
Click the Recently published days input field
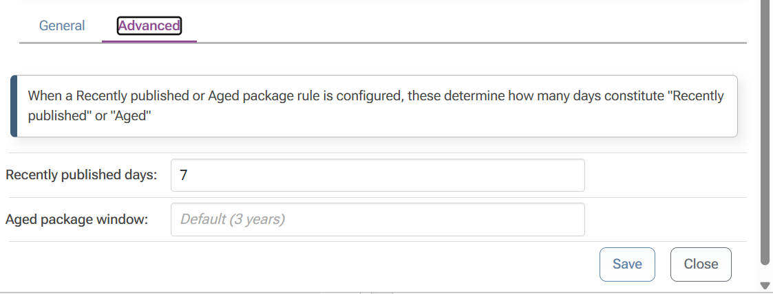[377, 175]
